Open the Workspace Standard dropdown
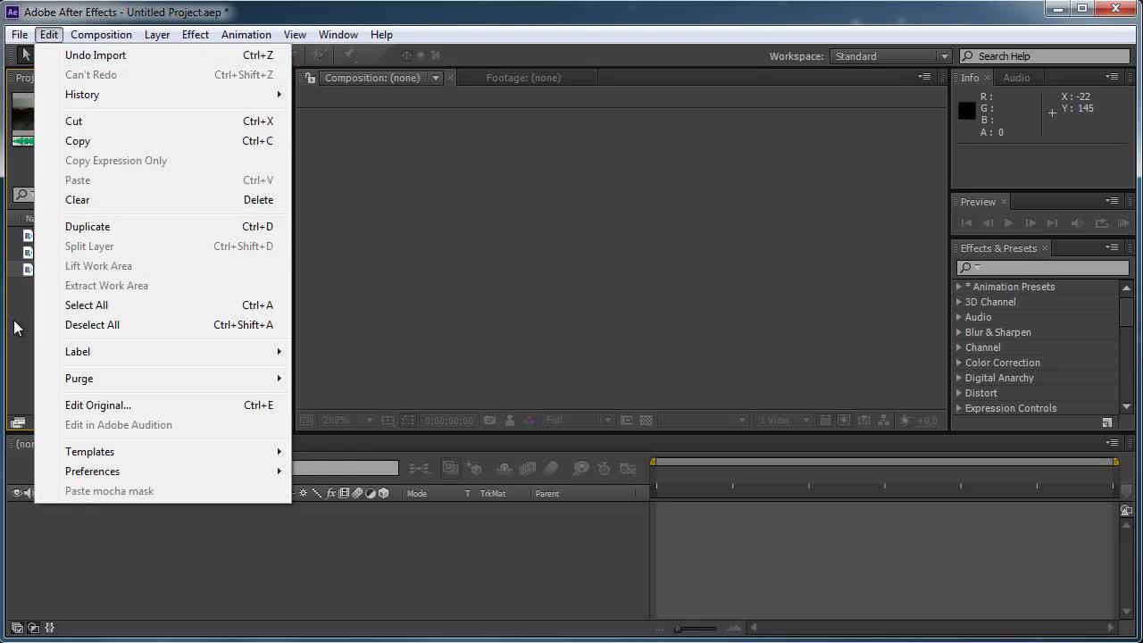Image resolution: width=1143 pixels, height=643 pixels. [x=891, y=56]
